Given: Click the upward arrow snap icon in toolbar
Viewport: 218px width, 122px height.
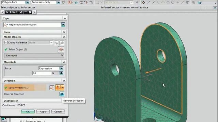Looking at the screenshot, I should [163, 2].
